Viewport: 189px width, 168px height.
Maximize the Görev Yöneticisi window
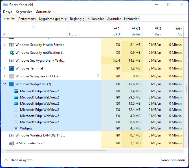(169, 5)
